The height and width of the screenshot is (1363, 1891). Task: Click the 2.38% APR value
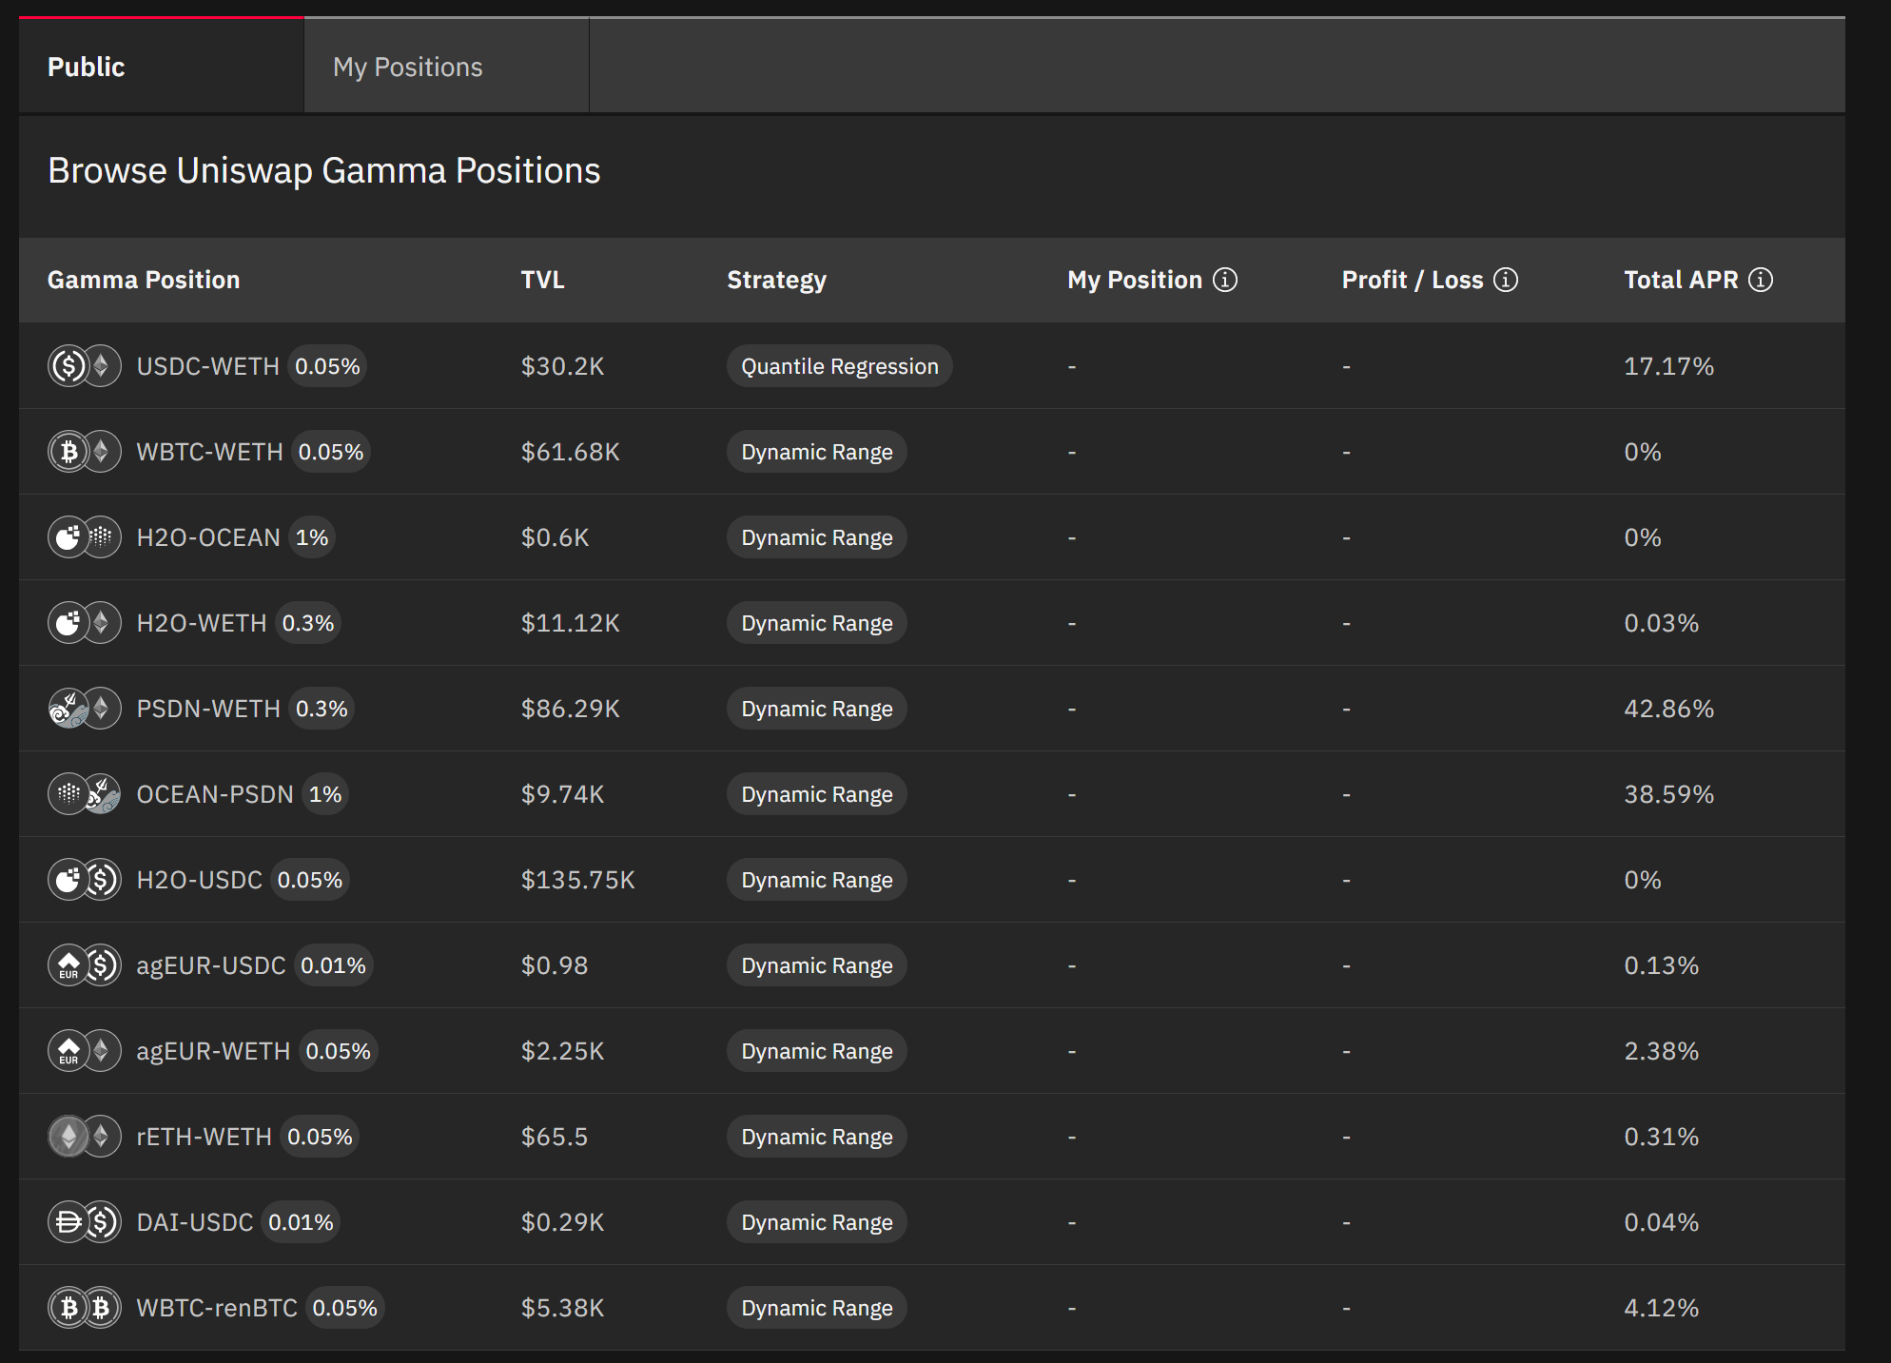coord(1662,1051)
